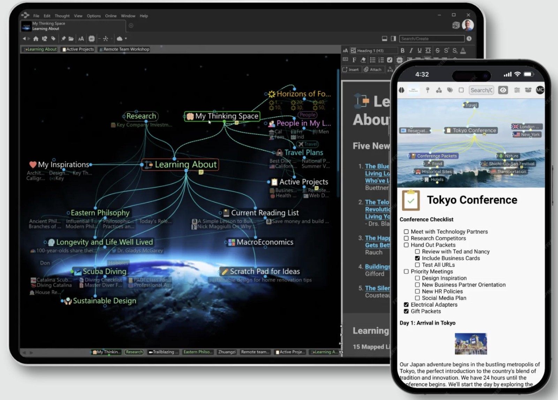
Task: Open the AI chip icon in main toolbar
Action: click(x=92, y=39)
